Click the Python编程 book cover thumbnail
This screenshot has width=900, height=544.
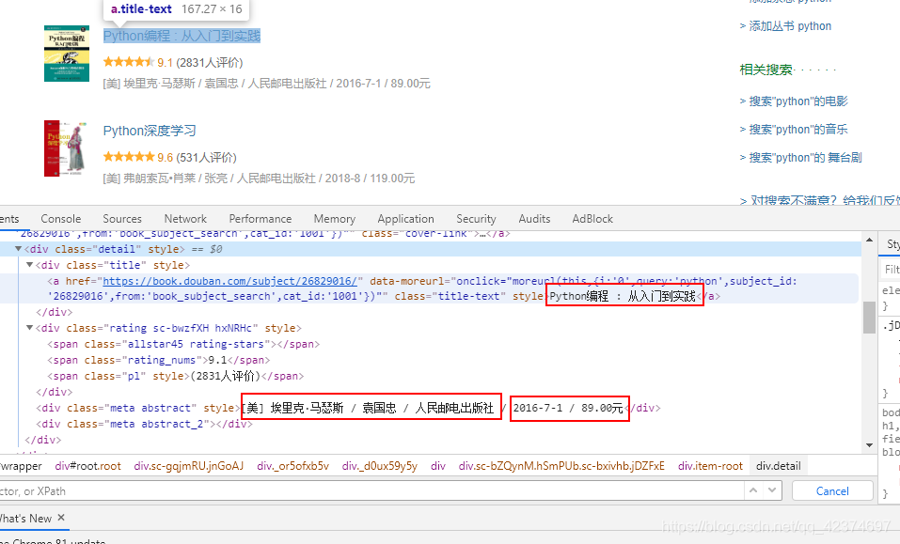(67, 54)
